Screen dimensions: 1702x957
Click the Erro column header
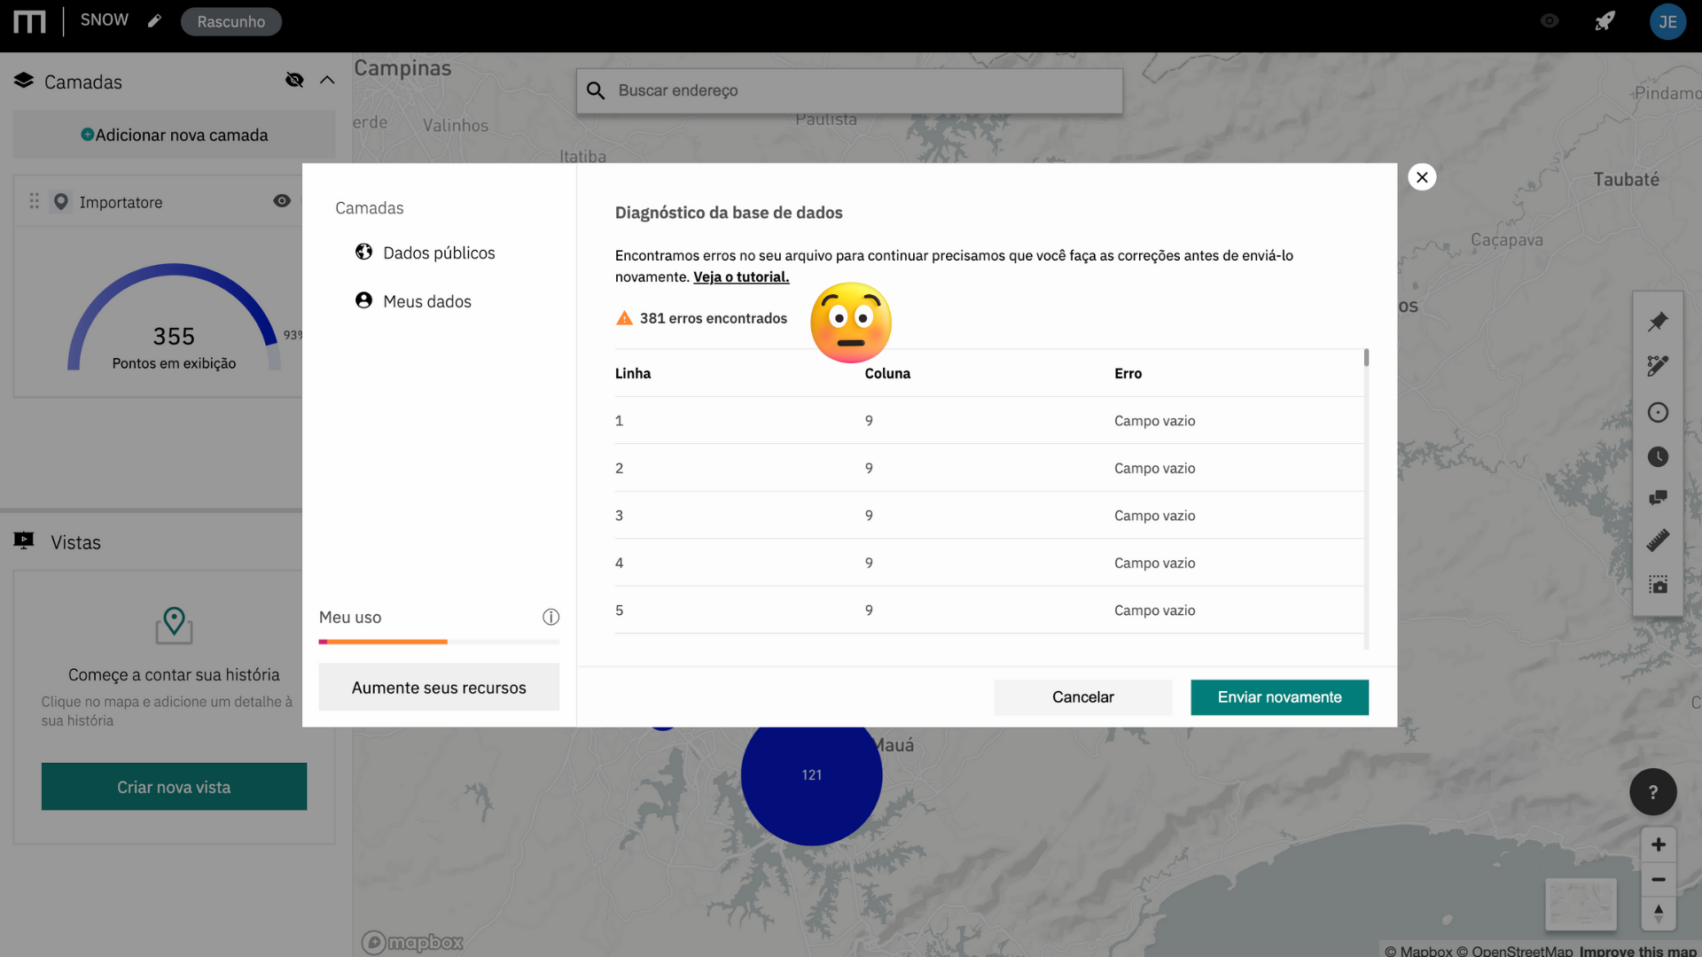1128,373
